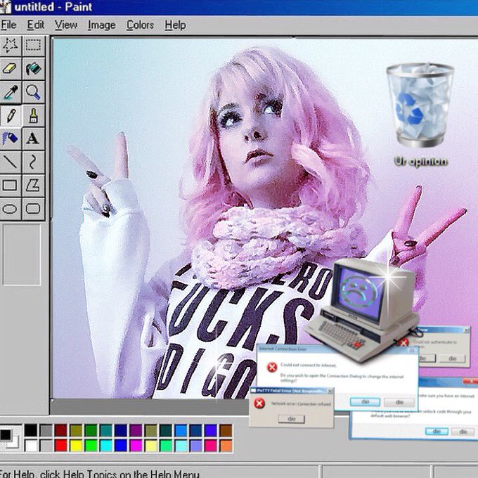Pick the black color swatch

point(31,430)
